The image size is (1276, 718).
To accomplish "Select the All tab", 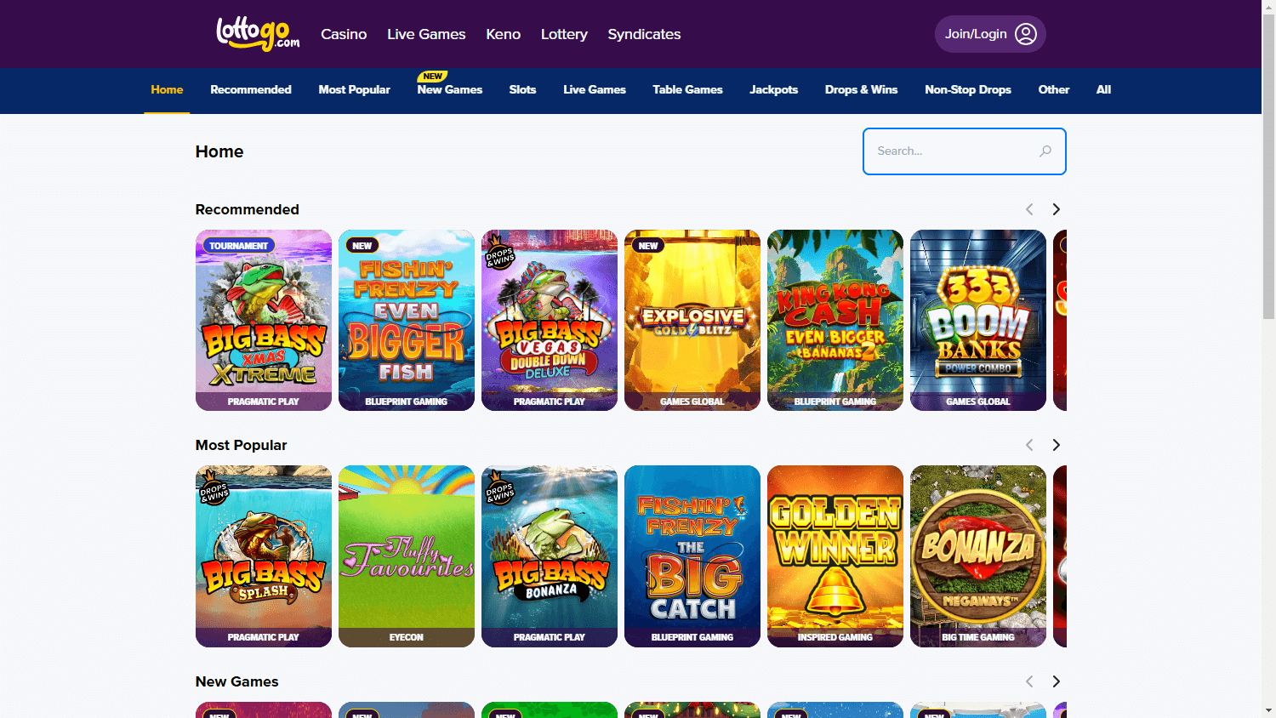I will coord(1103,89).
